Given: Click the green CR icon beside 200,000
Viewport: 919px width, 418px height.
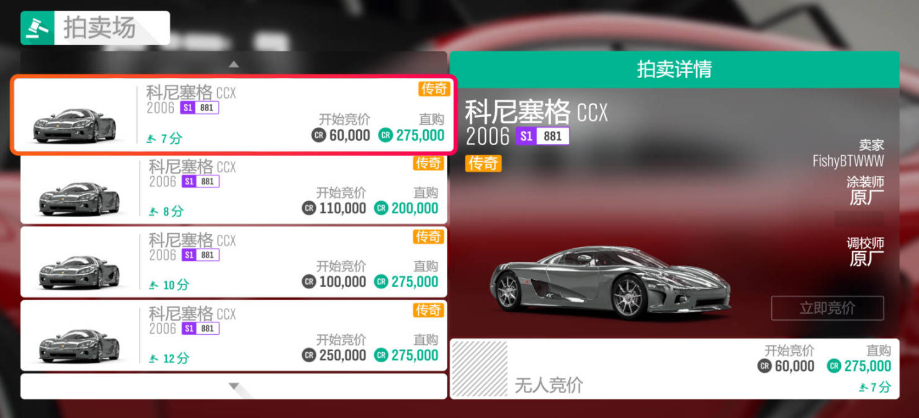Looking at the screenshot, I should tap(381, 208).
